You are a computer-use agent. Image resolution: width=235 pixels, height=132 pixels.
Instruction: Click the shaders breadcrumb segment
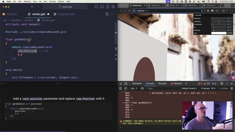(x=15, y=20)
